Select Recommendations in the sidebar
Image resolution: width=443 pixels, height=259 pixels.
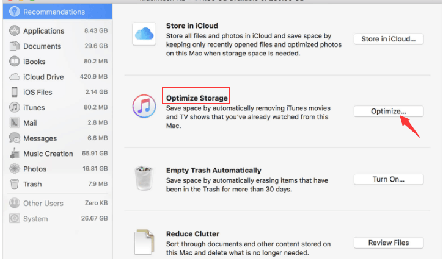coord(57,12)
